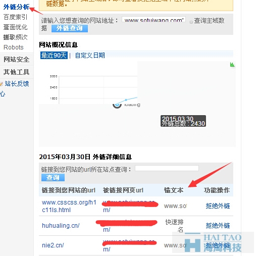Click data point on the chart line
257x256 pixels.
click(x=126, y=100)
